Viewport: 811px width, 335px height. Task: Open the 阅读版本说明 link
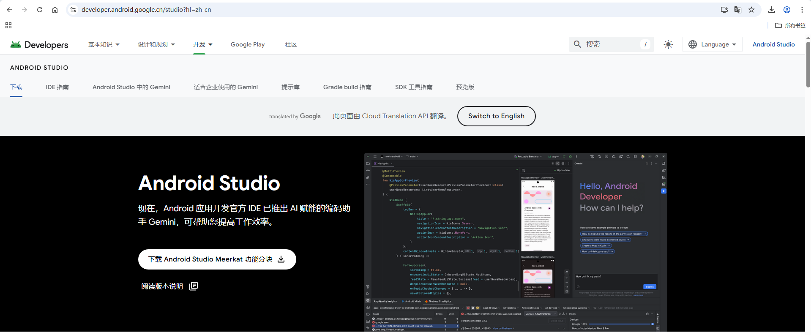point(162,286)
